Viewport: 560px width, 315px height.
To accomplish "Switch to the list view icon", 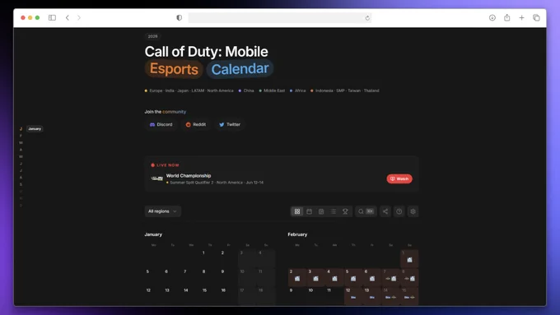I will click(x=334, y=211).
